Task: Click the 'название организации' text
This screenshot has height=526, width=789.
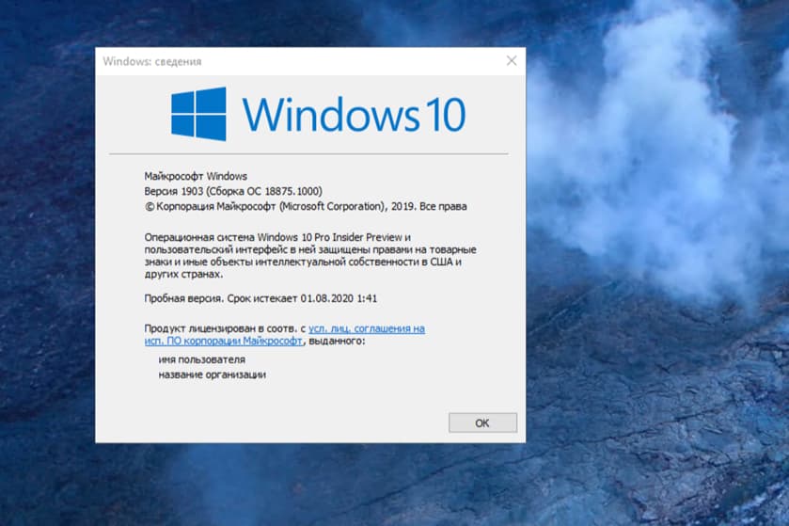Action: coord(213,375)
